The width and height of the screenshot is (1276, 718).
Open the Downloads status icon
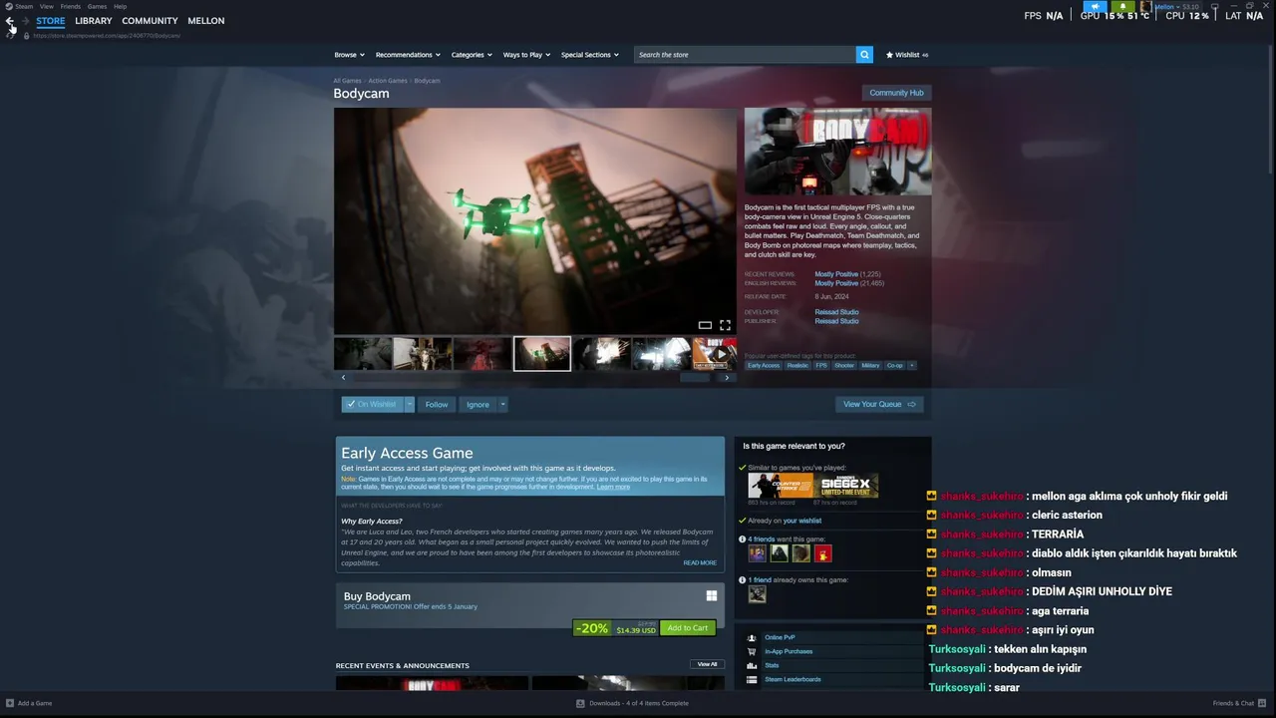pyautogui.click(x=580, y=703)
